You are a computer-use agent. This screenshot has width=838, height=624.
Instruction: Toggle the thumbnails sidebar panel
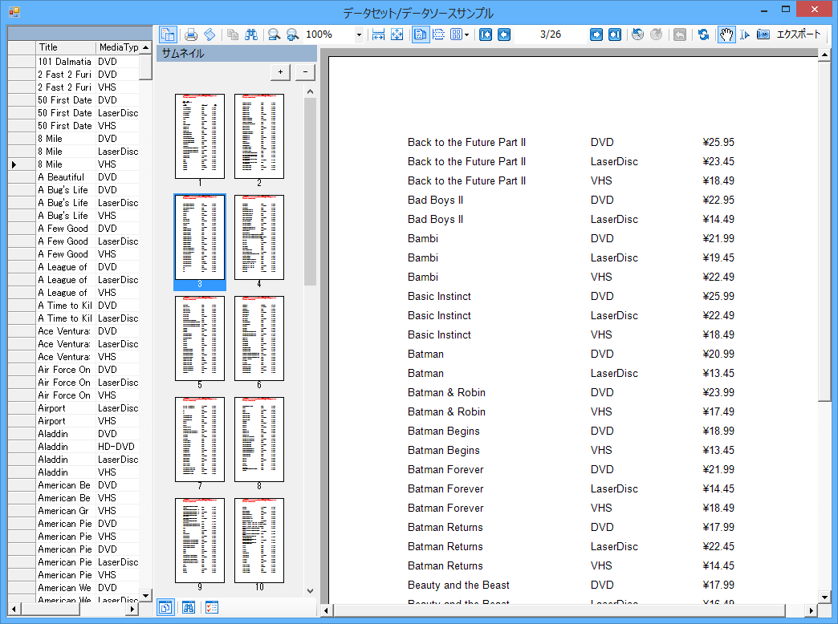169,34
